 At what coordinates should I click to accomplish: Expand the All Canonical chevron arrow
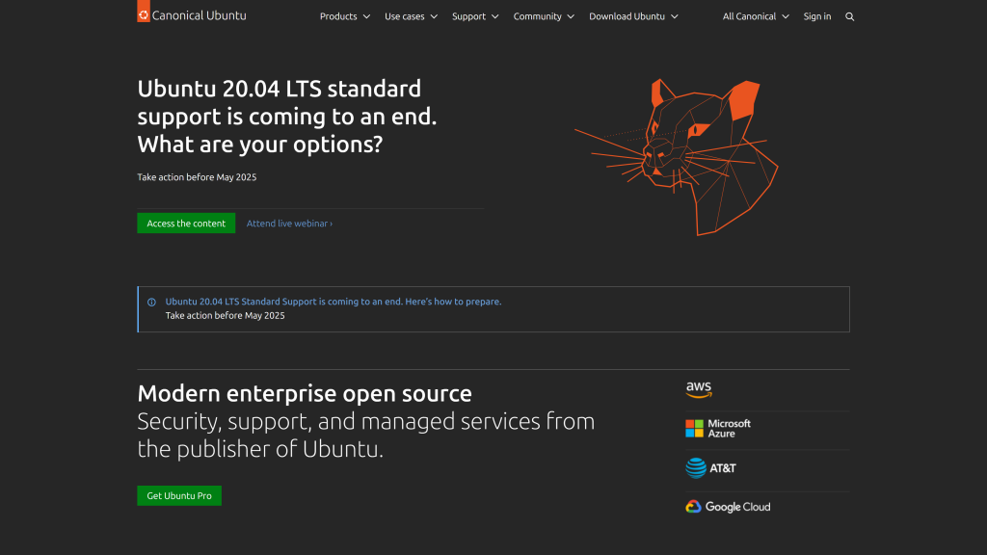(785, 17)
